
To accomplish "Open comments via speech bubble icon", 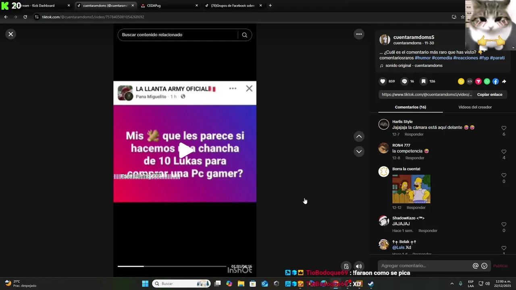I will pyautogui.click(x=404, y=81).
